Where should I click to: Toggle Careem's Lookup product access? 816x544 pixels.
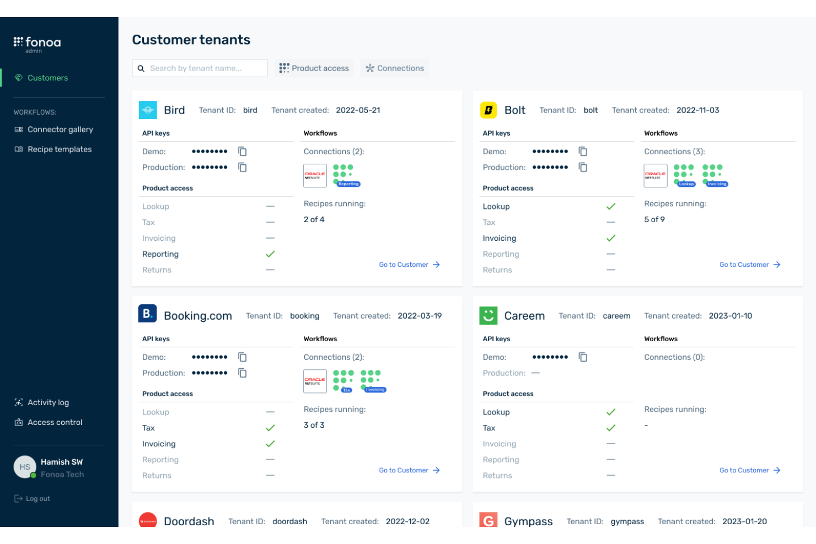(611, 412)
